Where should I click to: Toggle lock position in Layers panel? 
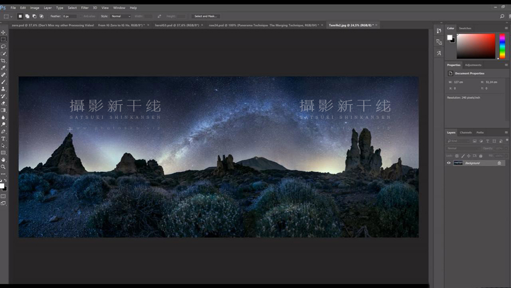pyautogui.click(x=469, y=156)
